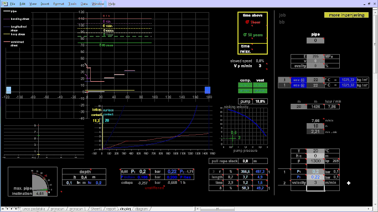
Task: Click the lower green button under comp.
Action: click(x=245, y=91)
